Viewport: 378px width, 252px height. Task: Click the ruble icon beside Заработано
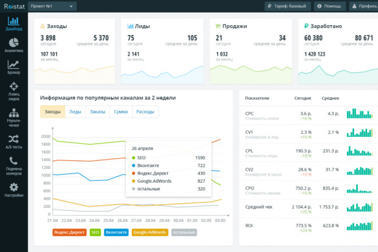[306, 26]
